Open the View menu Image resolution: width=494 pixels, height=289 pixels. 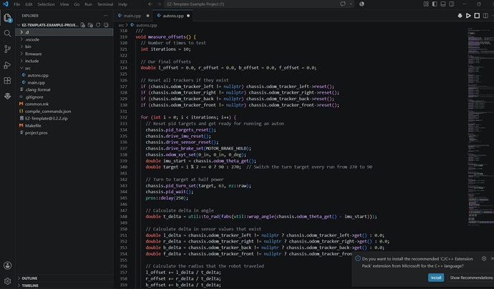click(64, 4)
